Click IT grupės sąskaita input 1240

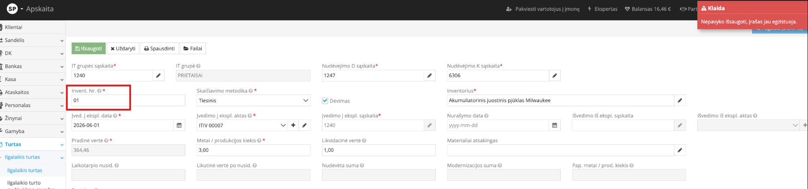(x=112, y=75)
